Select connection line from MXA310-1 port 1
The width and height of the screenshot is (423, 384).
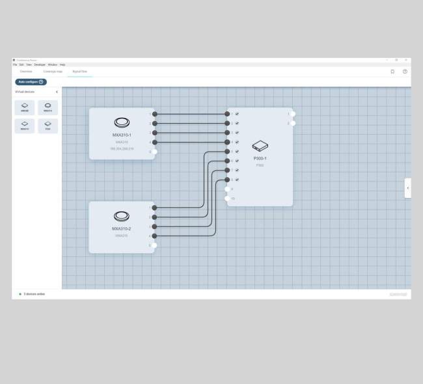[x=191, y=114]
